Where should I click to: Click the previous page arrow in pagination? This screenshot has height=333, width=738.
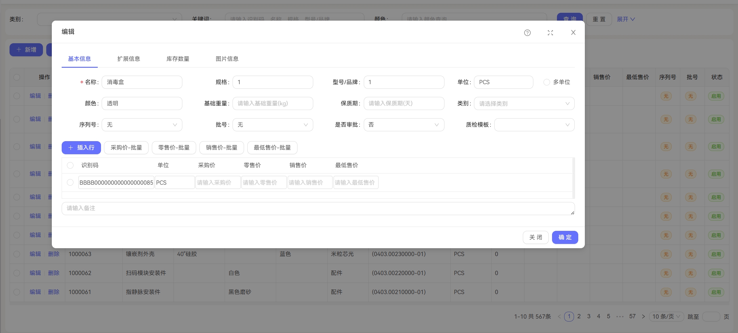click(x=559, y=316)
